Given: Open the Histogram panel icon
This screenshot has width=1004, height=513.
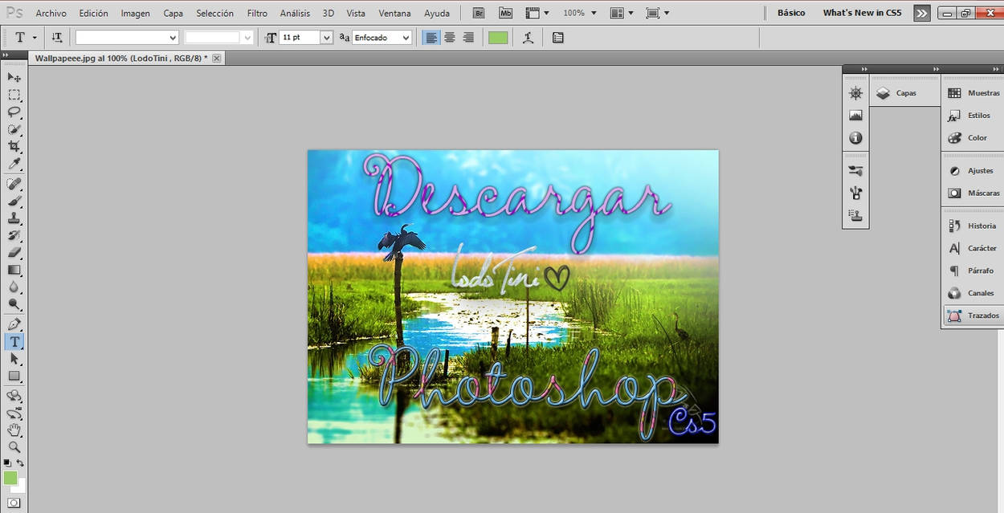Looking at the screenshot, I should coord(855,116).
